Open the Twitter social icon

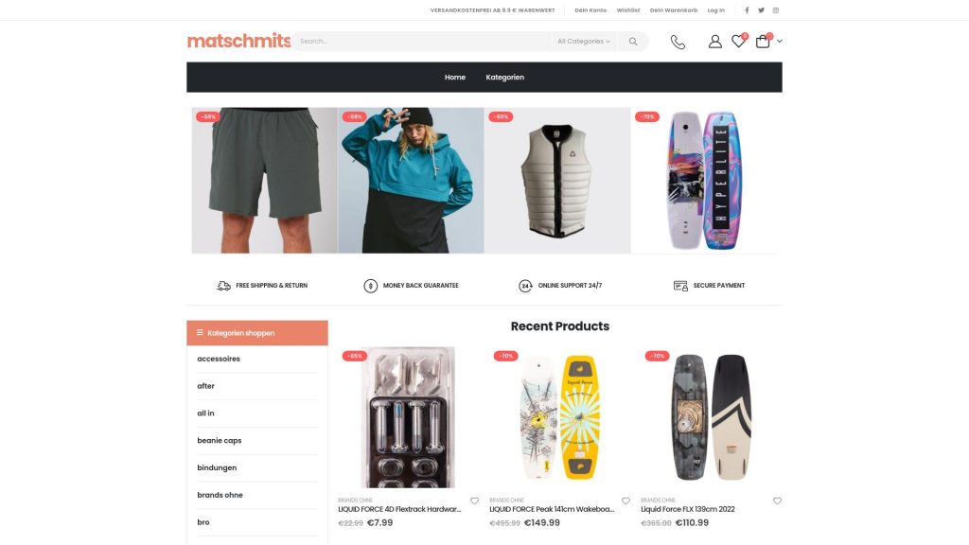click(762, 9)
